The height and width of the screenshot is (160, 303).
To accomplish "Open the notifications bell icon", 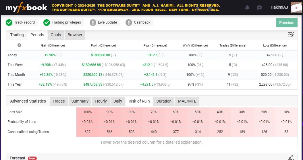I will click(x=247, y=7).
